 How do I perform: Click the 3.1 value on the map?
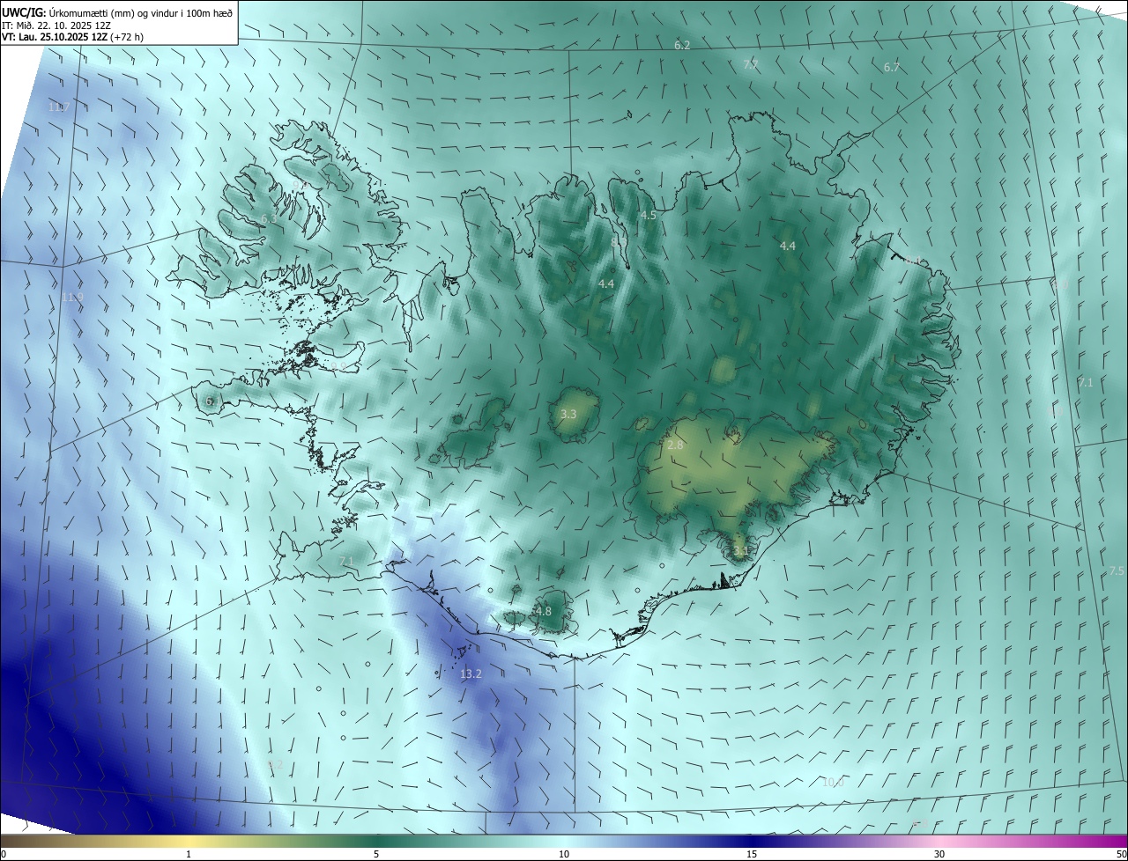[x=740, y=552]
